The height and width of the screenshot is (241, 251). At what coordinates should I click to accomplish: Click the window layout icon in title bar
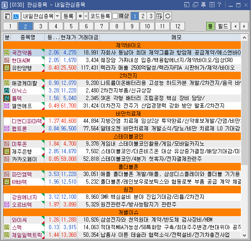tap(187, 5)
